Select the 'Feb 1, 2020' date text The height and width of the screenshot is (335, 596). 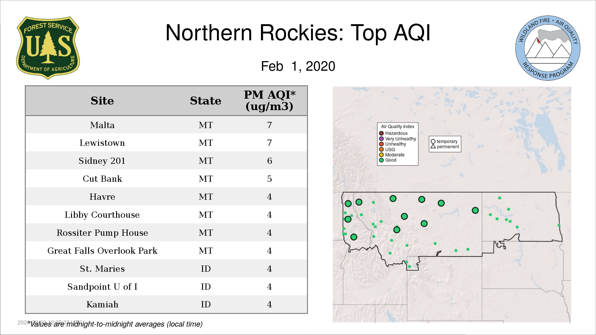tap(298, 66)
